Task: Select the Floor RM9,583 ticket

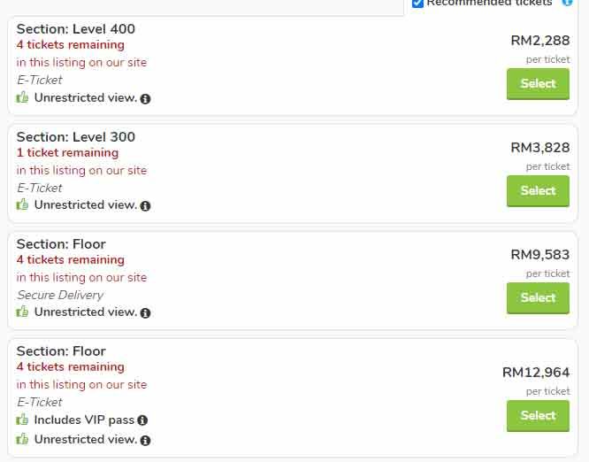Action: (x=538, y=298)
